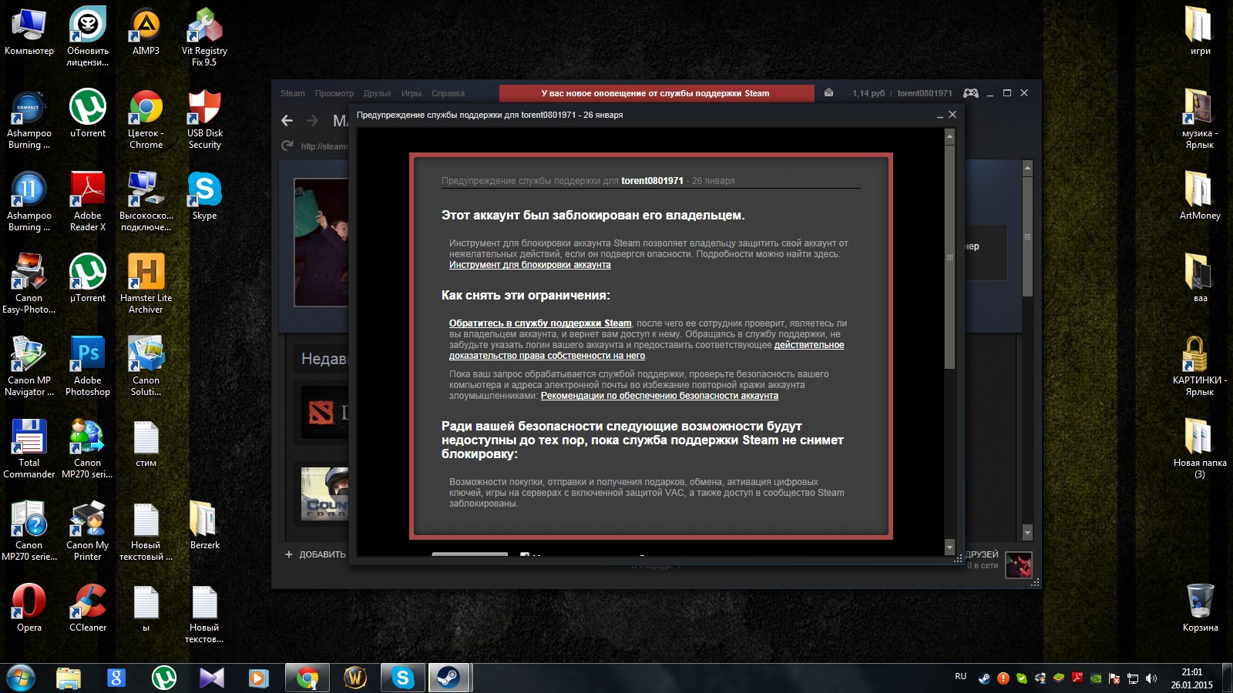This screenshot has height=693, width=1233.
Task: Click the Steam forward navigation arrow
Action: 313,120
